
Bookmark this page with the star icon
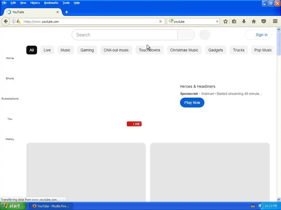[226, 21]
